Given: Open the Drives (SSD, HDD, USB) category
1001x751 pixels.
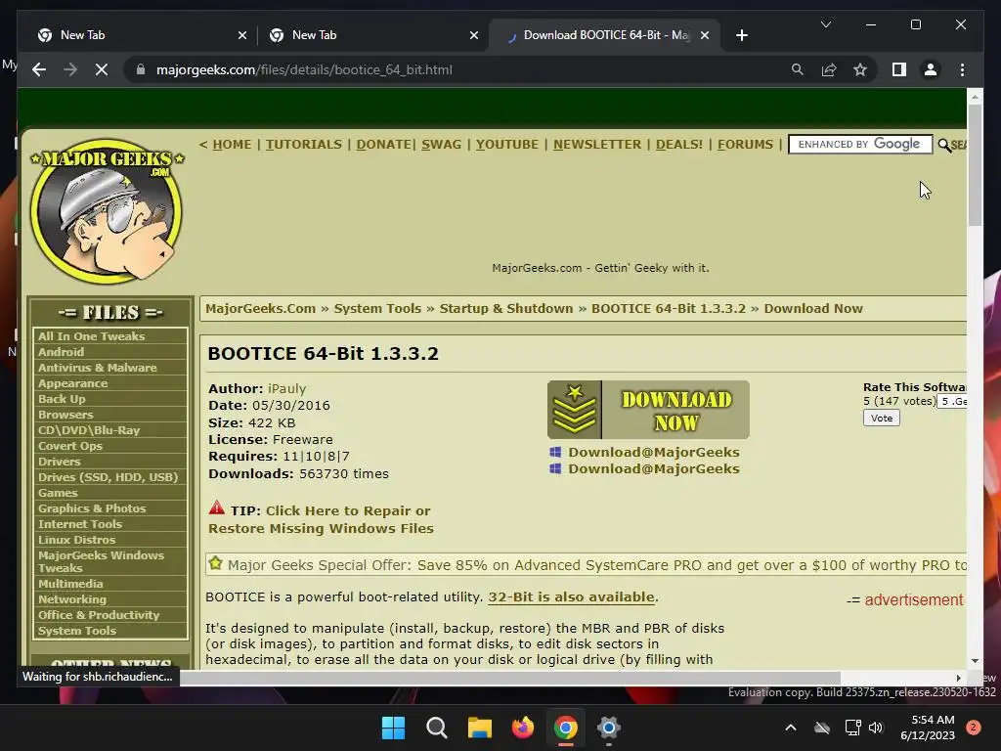Looking at the screenshot, I should [108, 477].
